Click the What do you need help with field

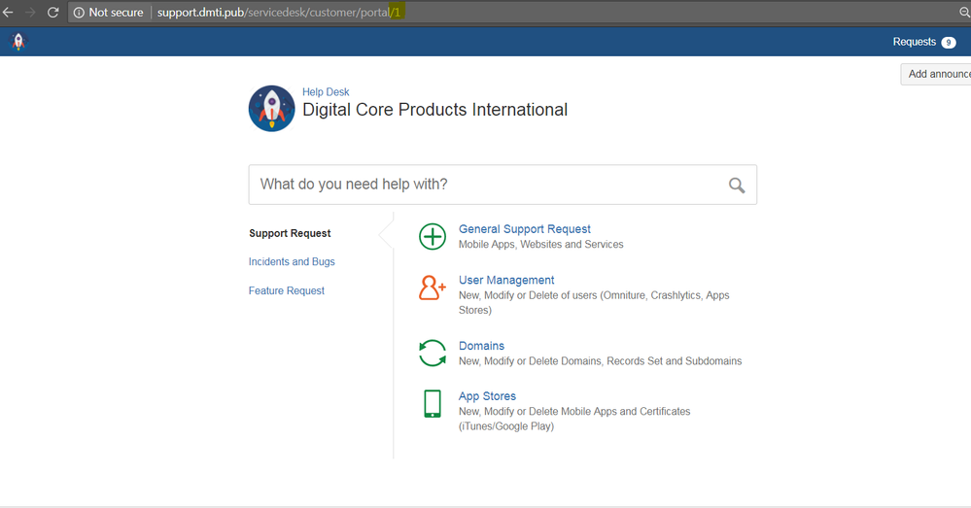point(503,185)
